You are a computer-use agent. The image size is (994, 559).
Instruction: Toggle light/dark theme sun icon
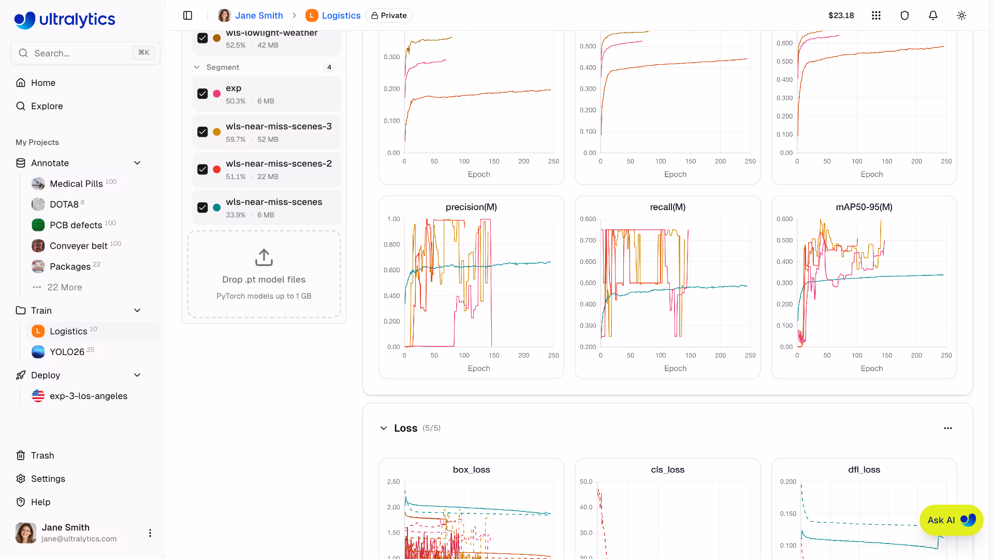(961, 16)
